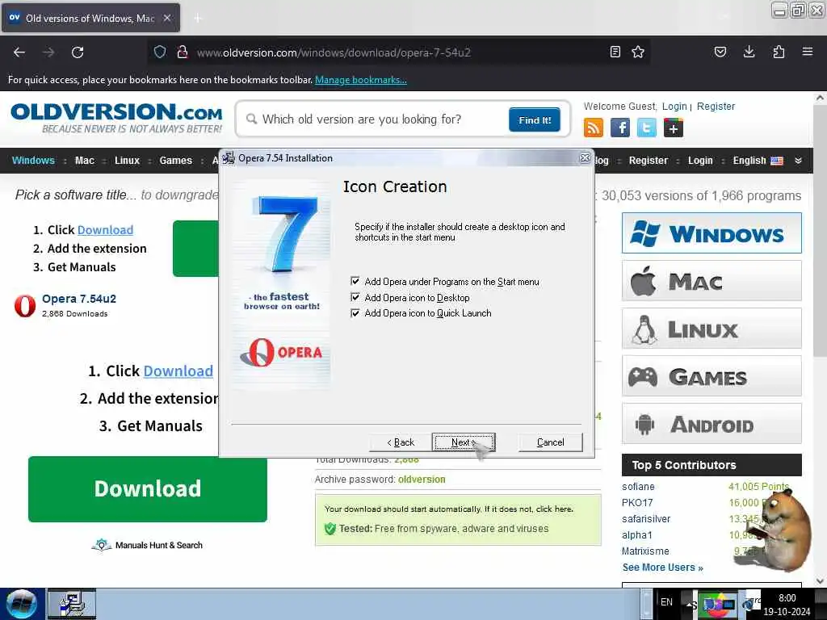Click the red Opera logo beside Opera 7.54u2
827x620 pixels.
pyautogui.click(x=25, y=306)
